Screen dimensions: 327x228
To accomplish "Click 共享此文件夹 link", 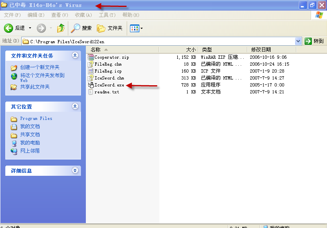I will click(x=35, y=87).
